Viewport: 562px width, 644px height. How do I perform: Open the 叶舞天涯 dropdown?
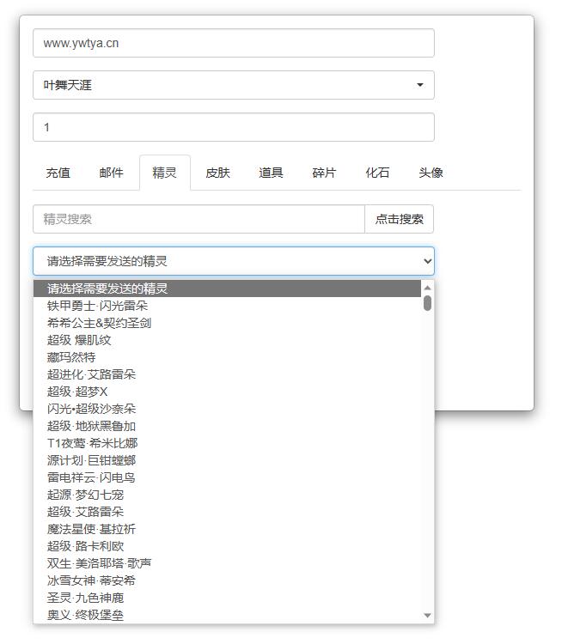click(x=234, y=85)
